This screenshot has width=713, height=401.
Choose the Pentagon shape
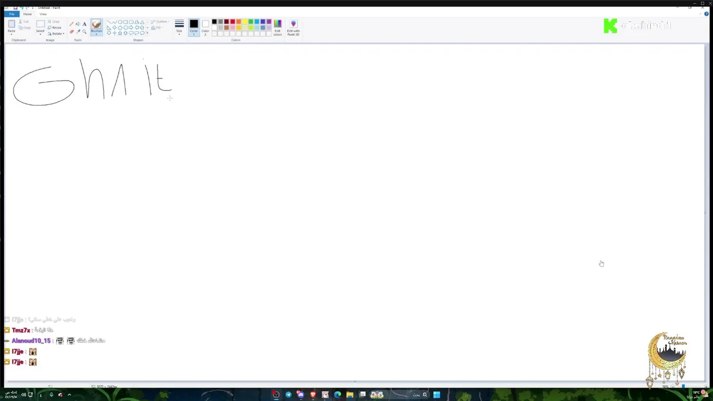click(x=120, y=27)
